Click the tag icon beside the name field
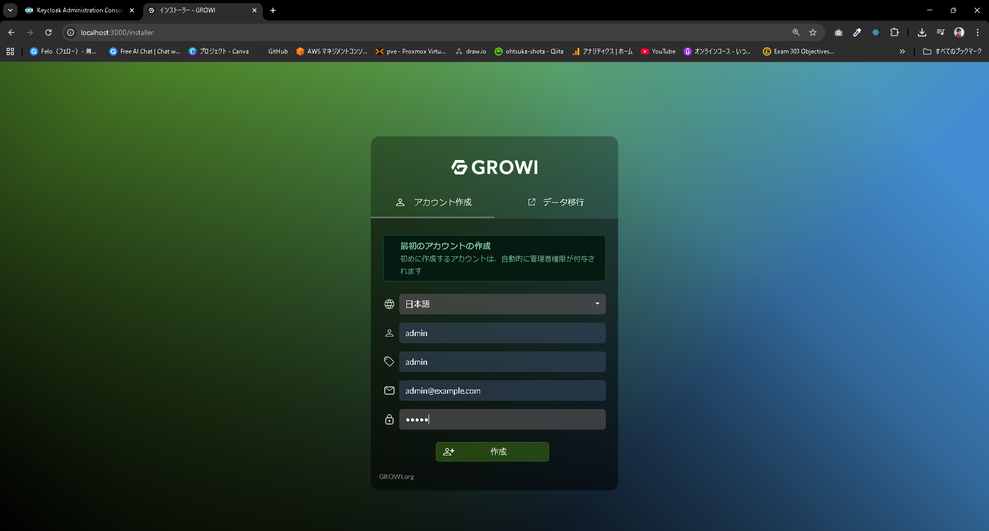 coord(389,362)
